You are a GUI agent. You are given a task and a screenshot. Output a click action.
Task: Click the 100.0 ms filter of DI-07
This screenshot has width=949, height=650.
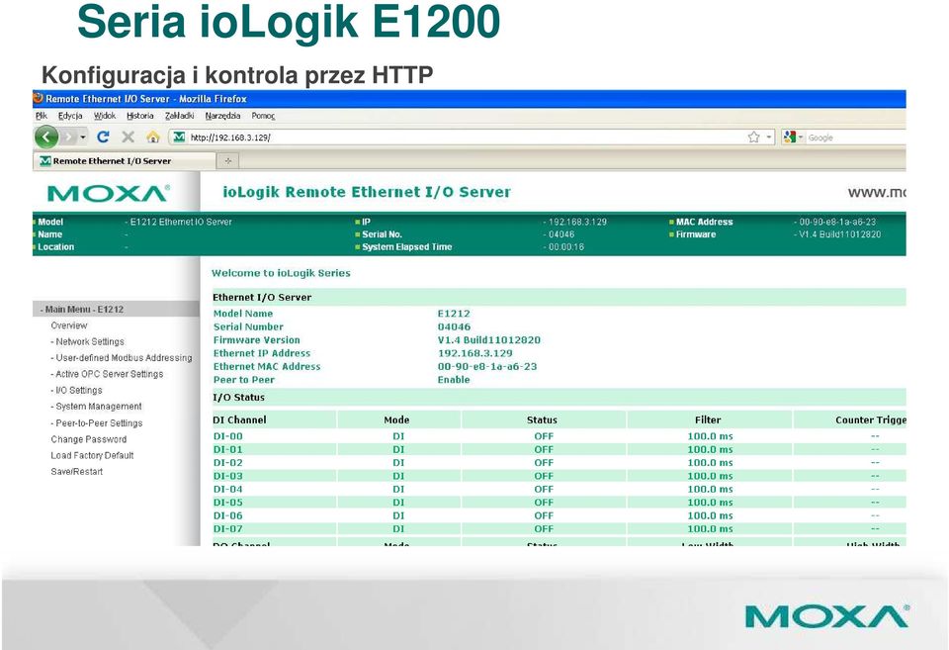[x=710, y=529]
